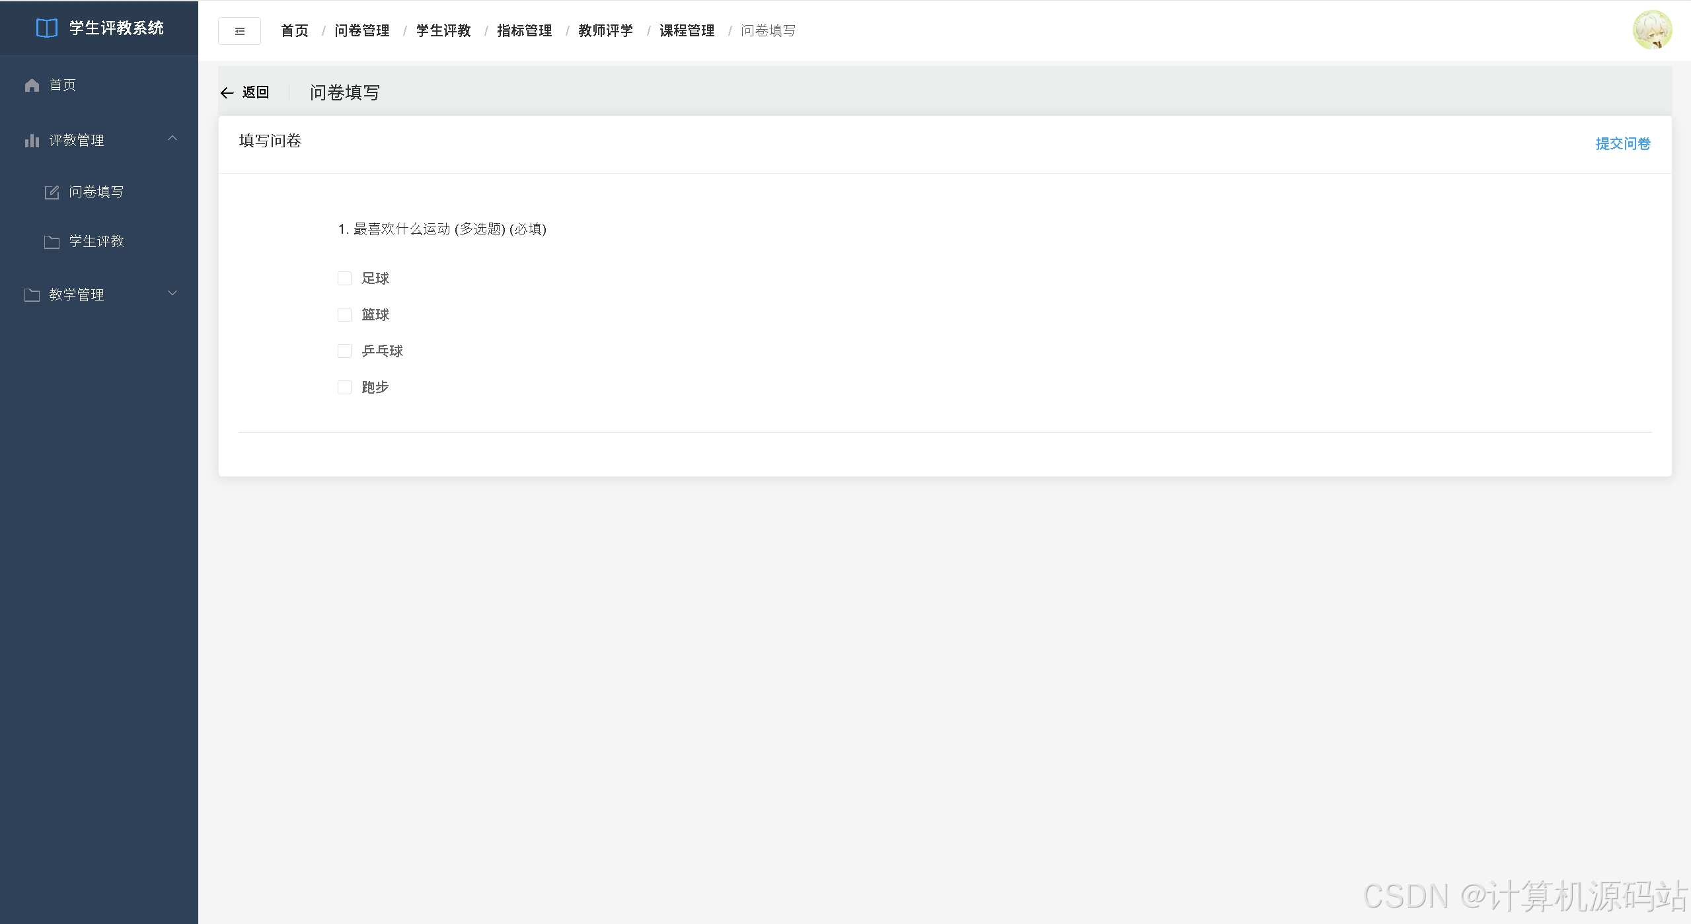
Task: Go to 课程管理 breadcrumb
Action: point(687,31)
